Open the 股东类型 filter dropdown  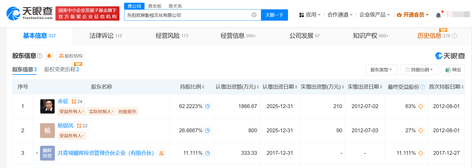coord(382,70)
